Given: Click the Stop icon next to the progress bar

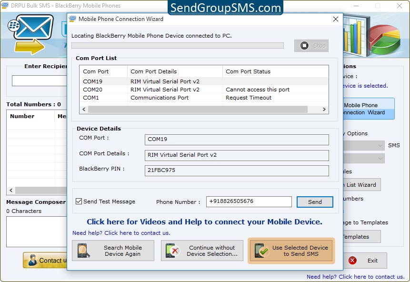Looking at the screenshot, I should click(x=303, y=46).
